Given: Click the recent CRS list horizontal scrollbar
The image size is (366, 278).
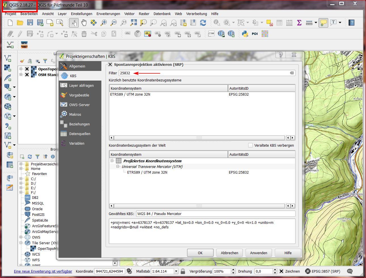Looking at the screenshot, I should point(199,138).
